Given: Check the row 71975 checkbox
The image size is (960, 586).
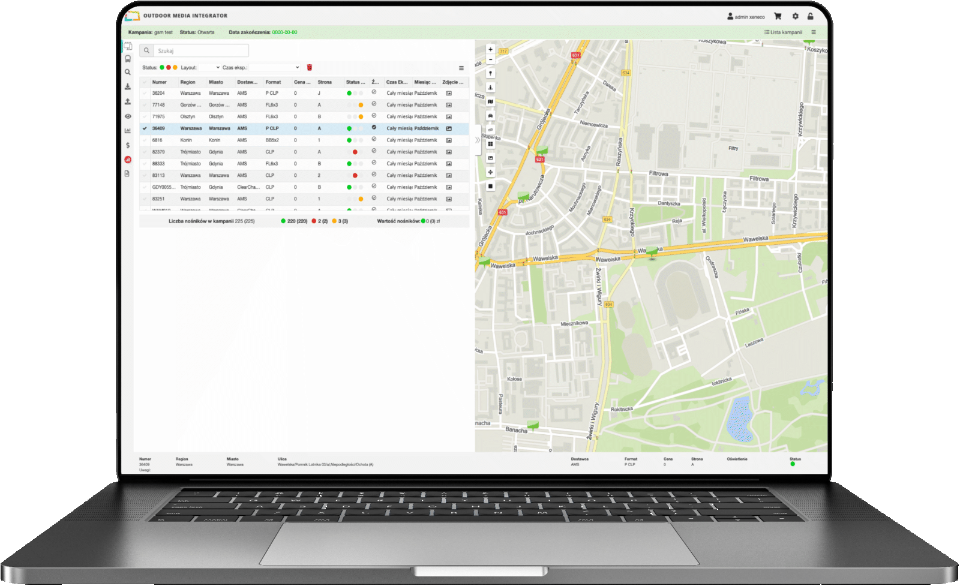Looking at the screenshot, I should [145, 117].
